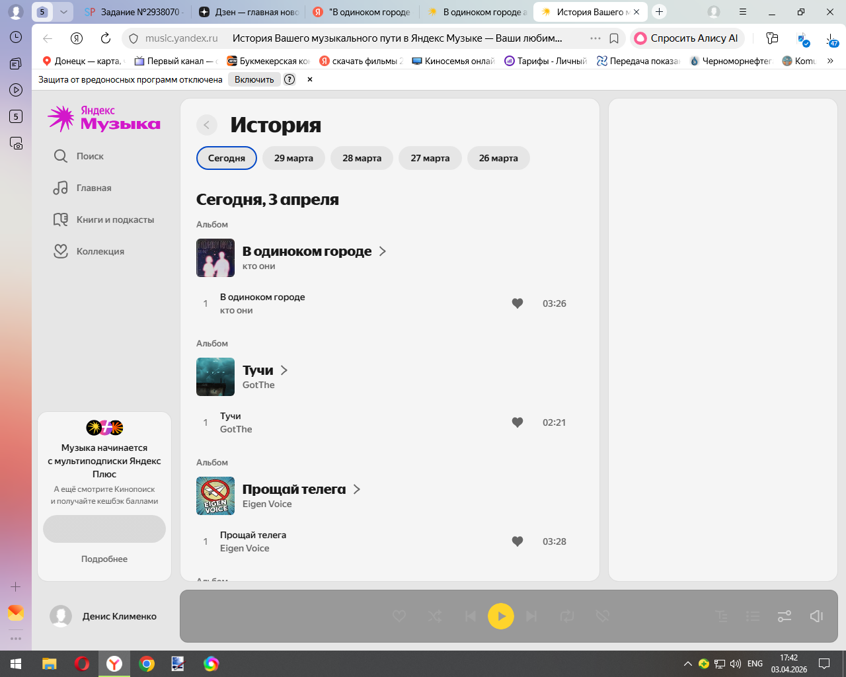
Task: Open playback settings sliders icon
Action: click(x=785, y=616)
